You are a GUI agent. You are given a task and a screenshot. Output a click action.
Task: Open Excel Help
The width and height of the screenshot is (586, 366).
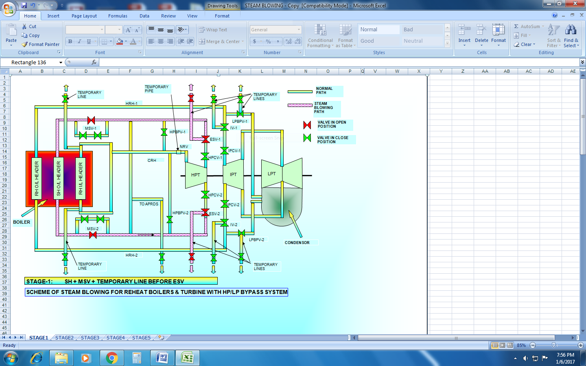555,15
